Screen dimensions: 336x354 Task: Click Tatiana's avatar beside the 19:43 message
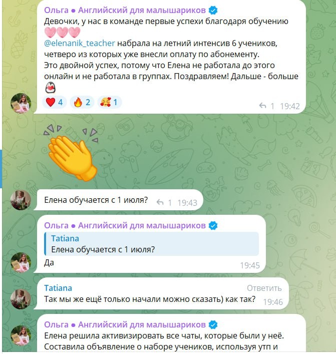click(x=21, y=200)
